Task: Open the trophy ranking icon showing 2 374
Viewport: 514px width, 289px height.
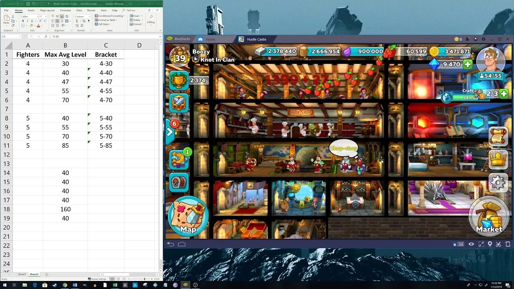Action: (179, 81)
